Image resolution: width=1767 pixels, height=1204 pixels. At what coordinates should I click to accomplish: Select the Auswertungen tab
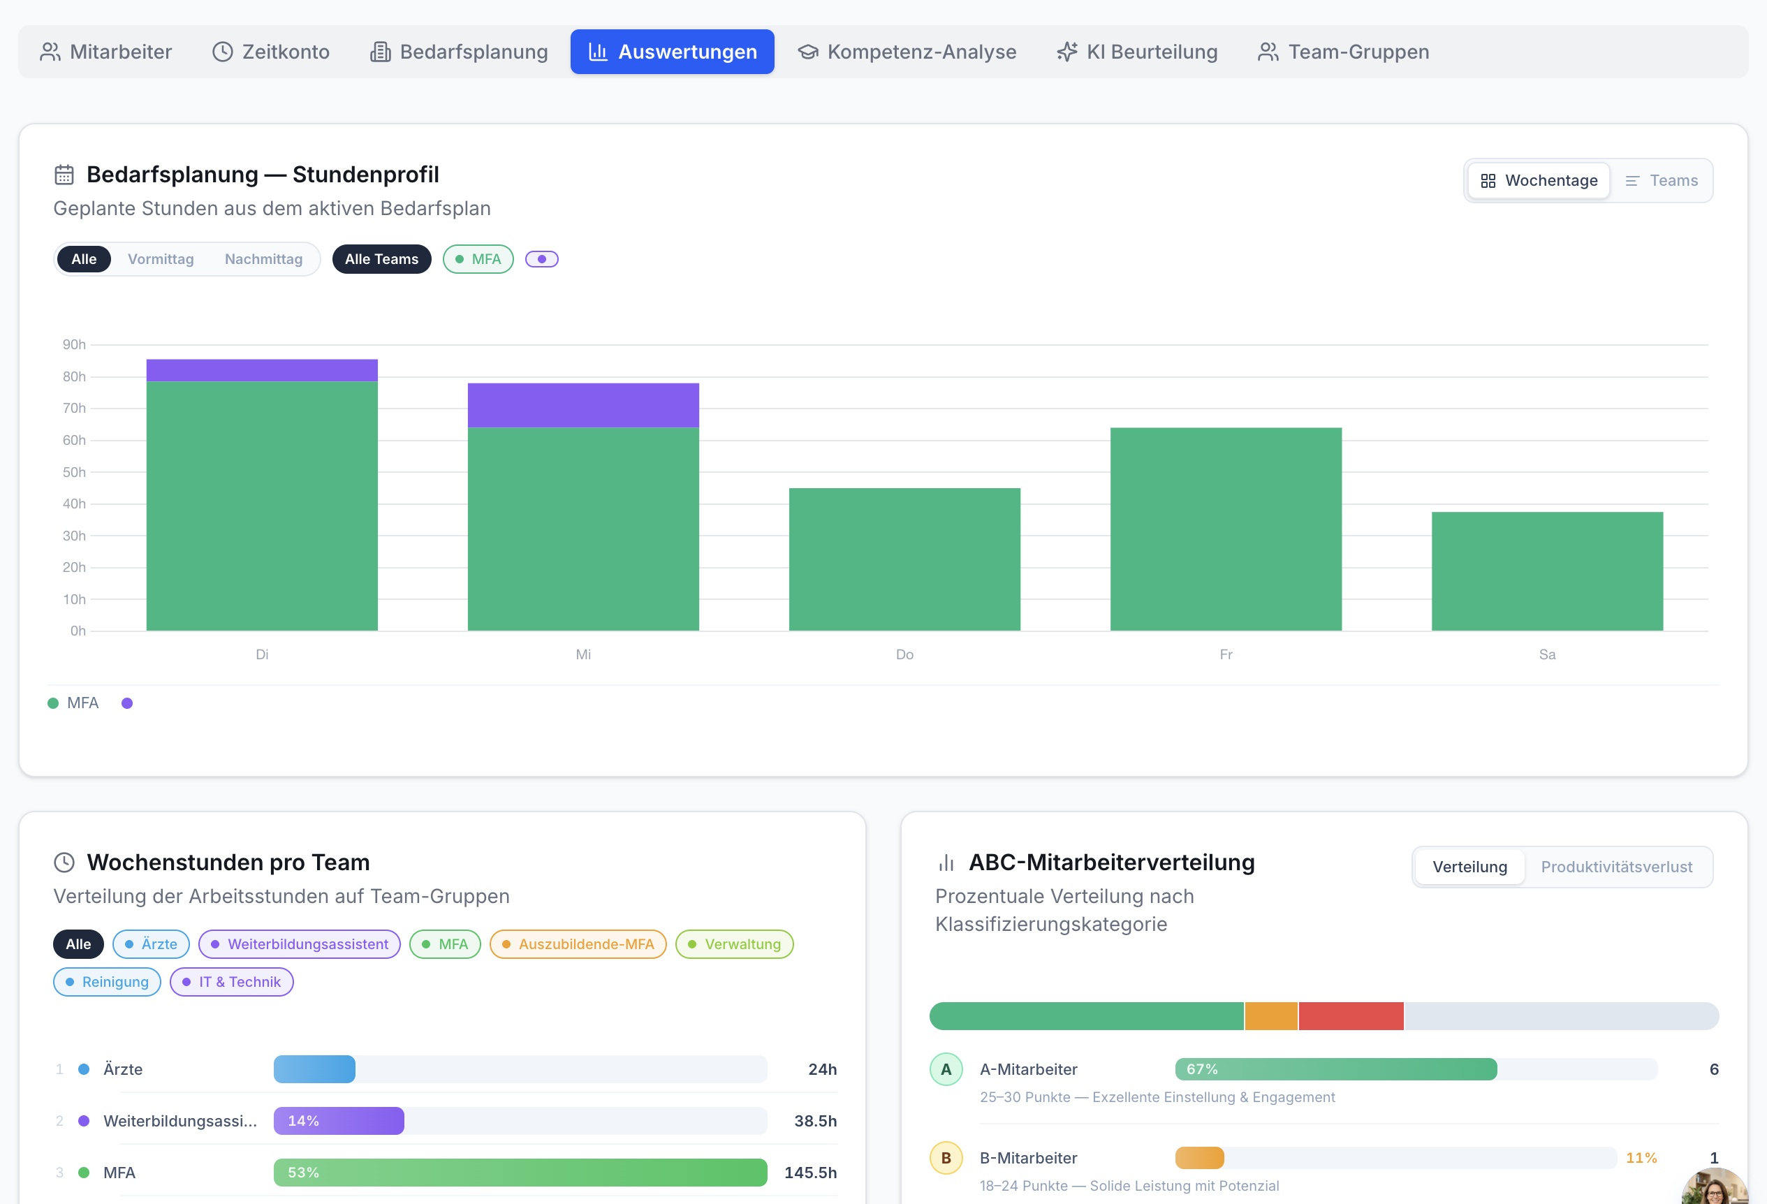pyautogui.click(x=672, y=52)
